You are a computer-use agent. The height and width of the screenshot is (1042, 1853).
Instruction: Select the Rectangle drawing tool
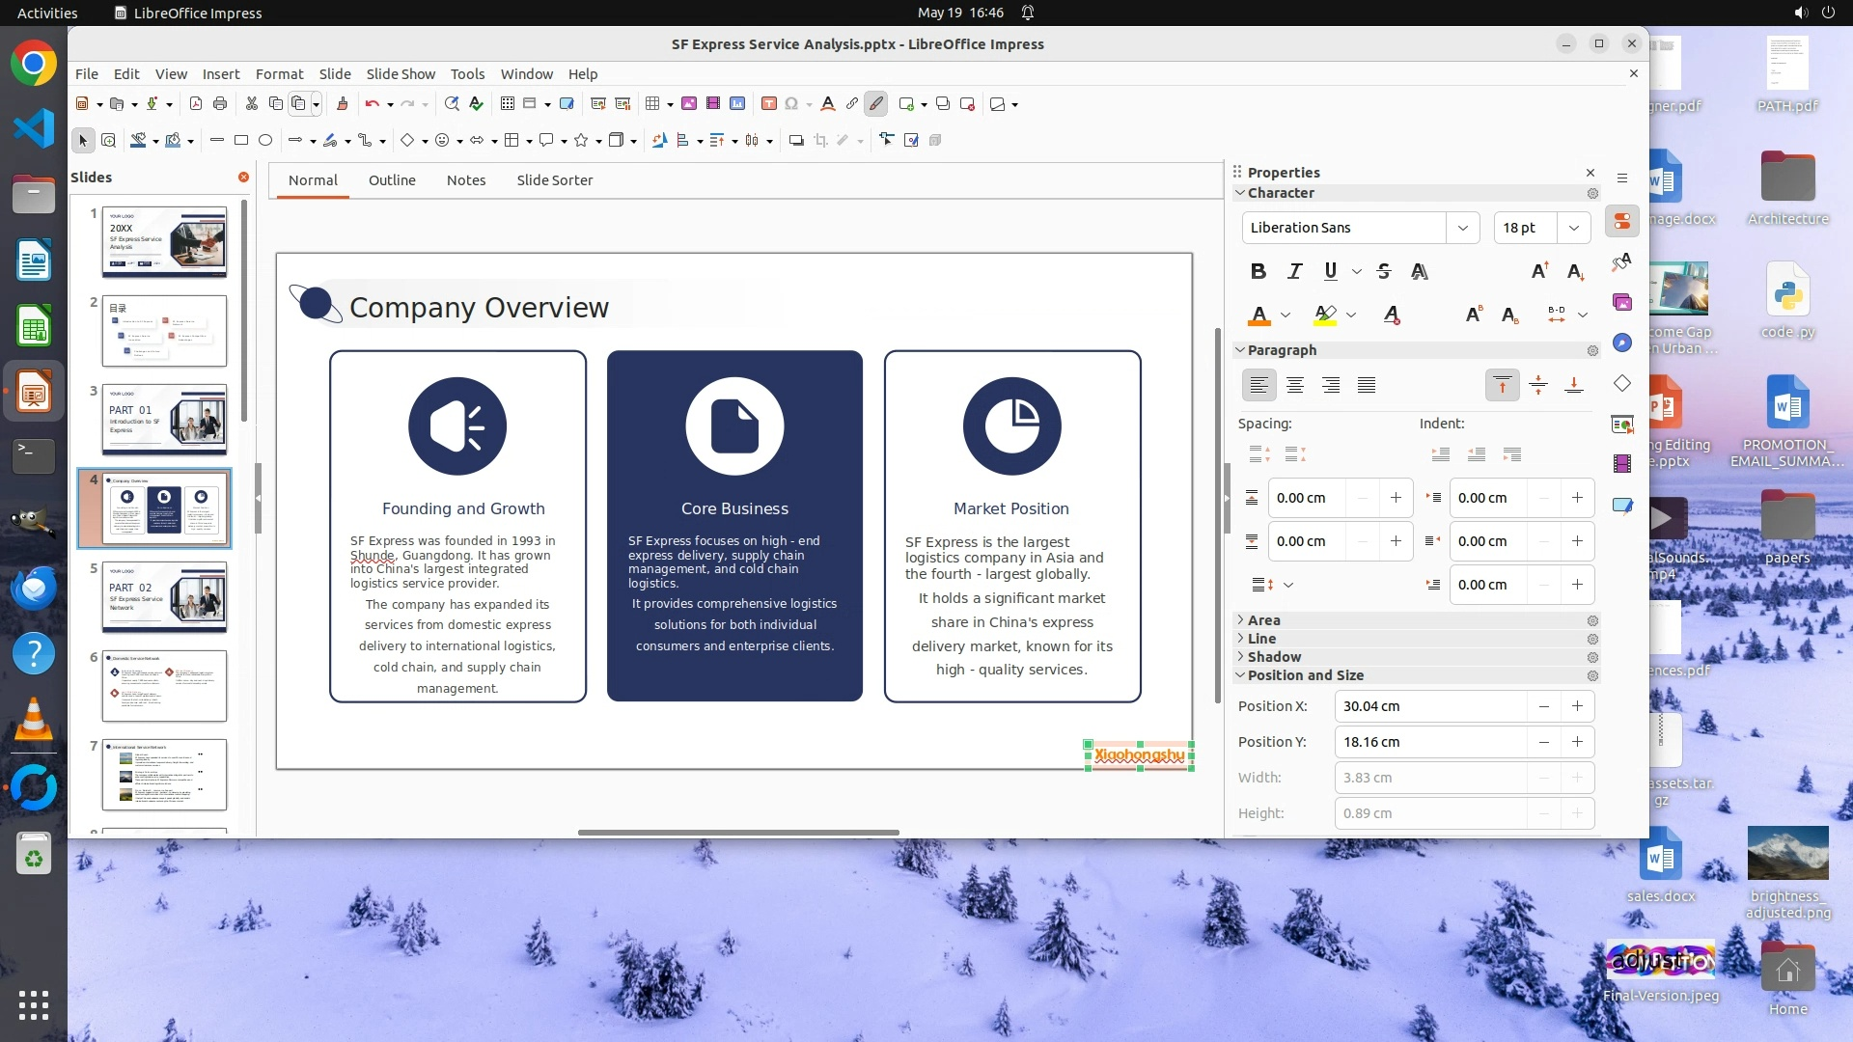tap(241, 140)
